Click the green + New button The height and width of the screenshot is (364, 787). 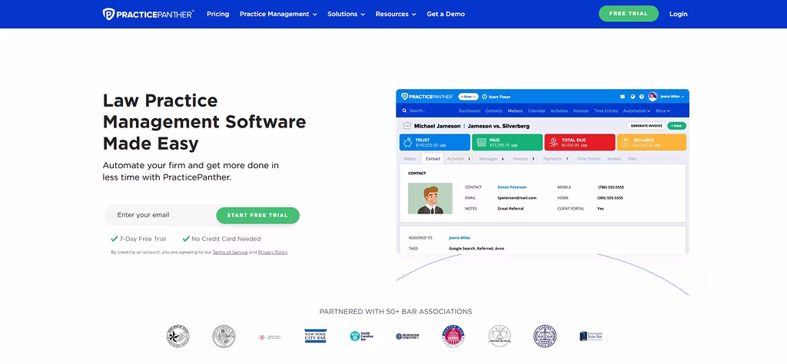click(676, 126)
